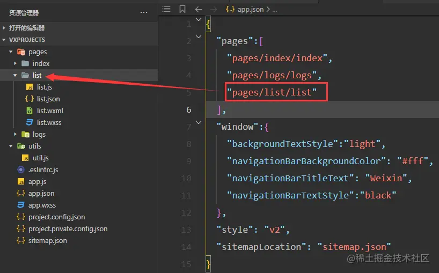Click the "Weixin" title value in code
The width and height of the screenshot is (439, 273).
pyautogui.click(x=386, y=178)
